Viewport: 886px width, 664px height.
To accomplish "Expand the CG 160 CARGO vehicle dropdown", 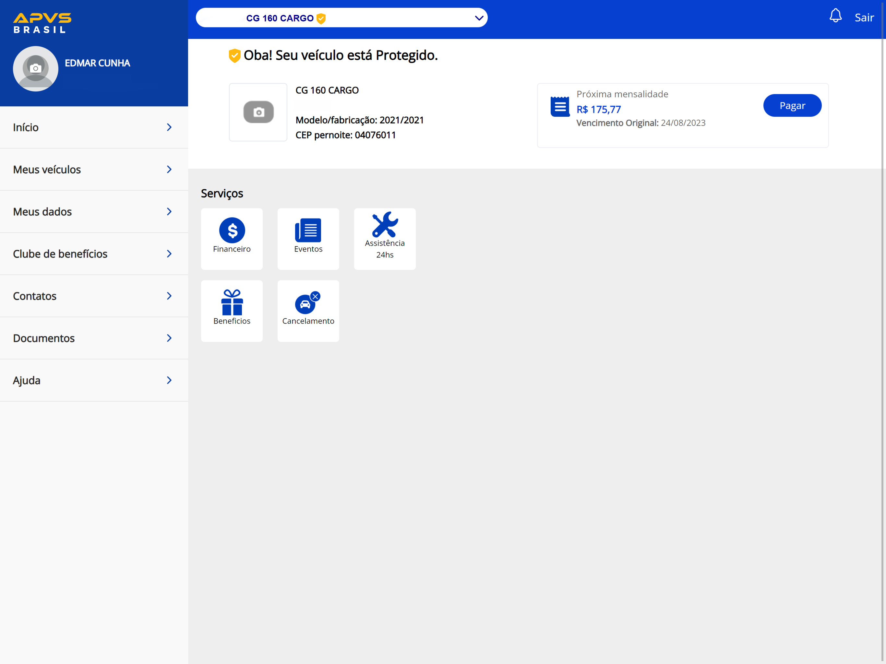I will pyautogui.click(x=342, y=18).
